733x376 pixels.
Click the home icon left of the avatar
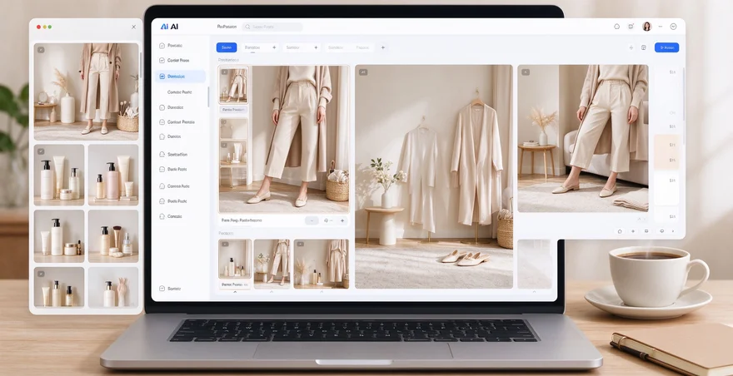pos(616,27)
